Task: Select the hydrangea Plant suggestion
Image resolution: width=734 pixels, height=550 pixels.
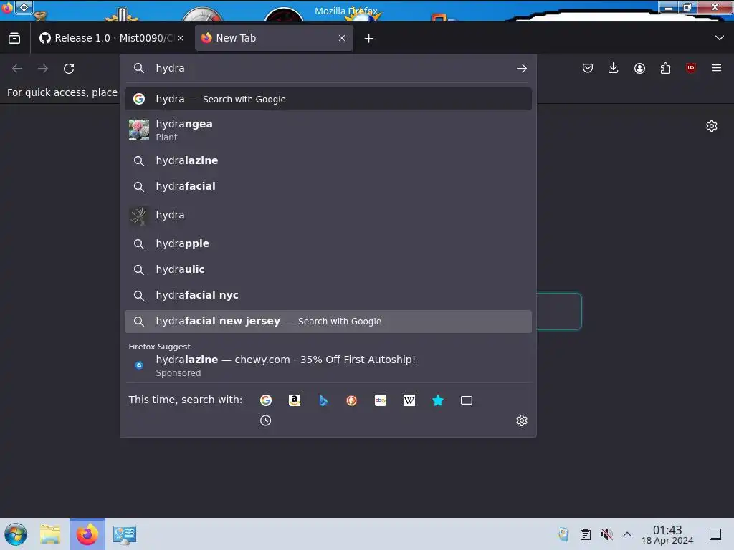Action: coord(328,130)
